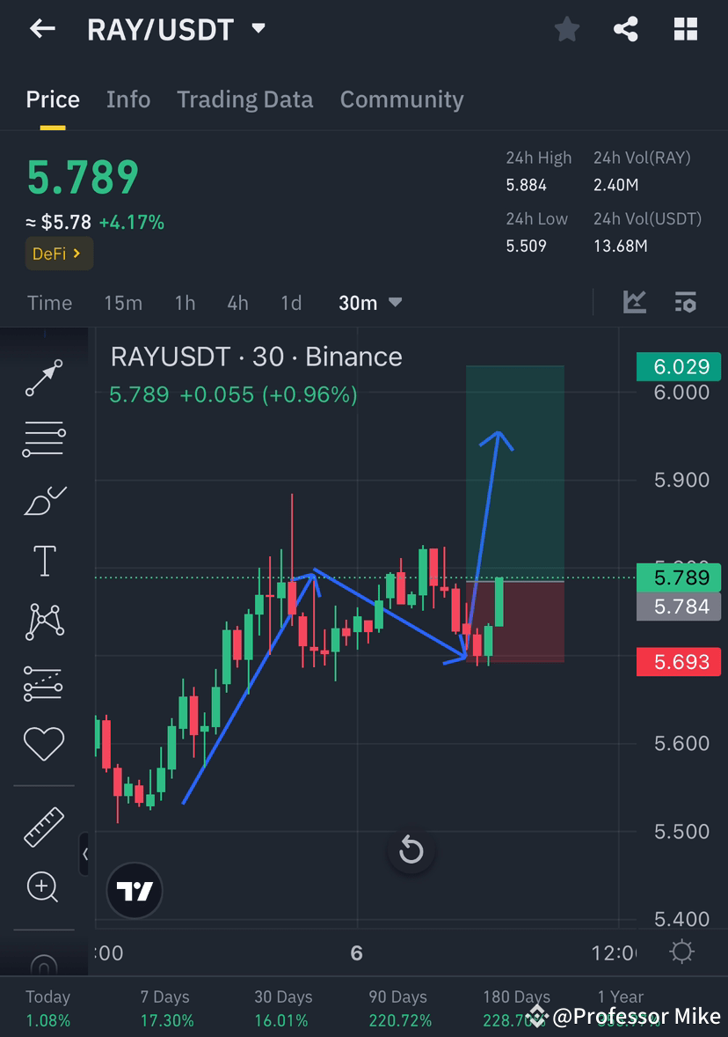This screenshot has height=1037, width=728.
Task: Open the chart indicators icon
Action: (636, 302)
